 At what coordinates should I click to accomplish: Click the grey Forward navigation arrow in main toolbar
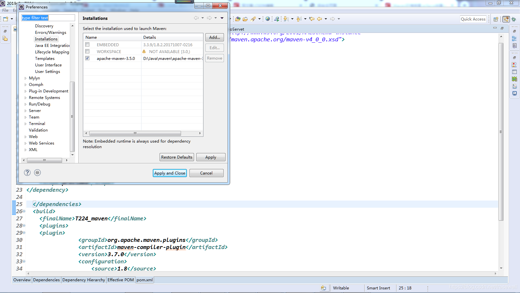[332, 19]
